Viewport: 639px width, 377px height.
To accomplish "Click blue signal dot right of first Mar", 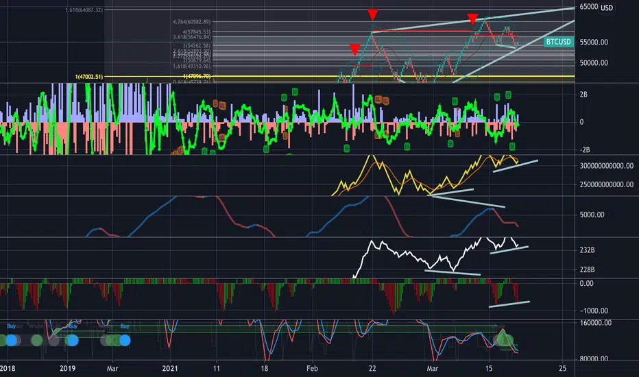I will pyautogui.click(x=125, y=340).
